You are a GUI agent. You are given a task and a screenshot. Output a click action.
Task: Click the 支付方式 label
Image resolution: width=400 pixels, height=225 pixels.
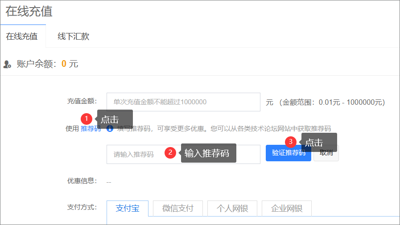(82, 207)
